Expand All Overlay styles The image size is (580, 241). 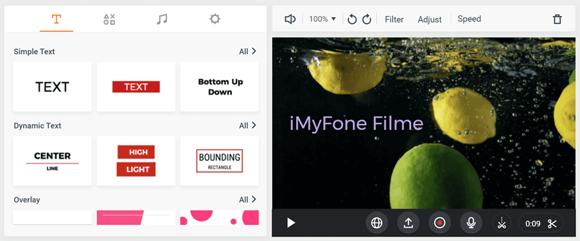247,199
